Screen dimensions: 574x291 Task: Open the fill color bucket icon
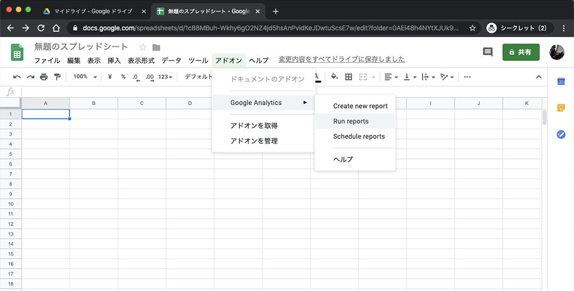click(x=334, y=77)
